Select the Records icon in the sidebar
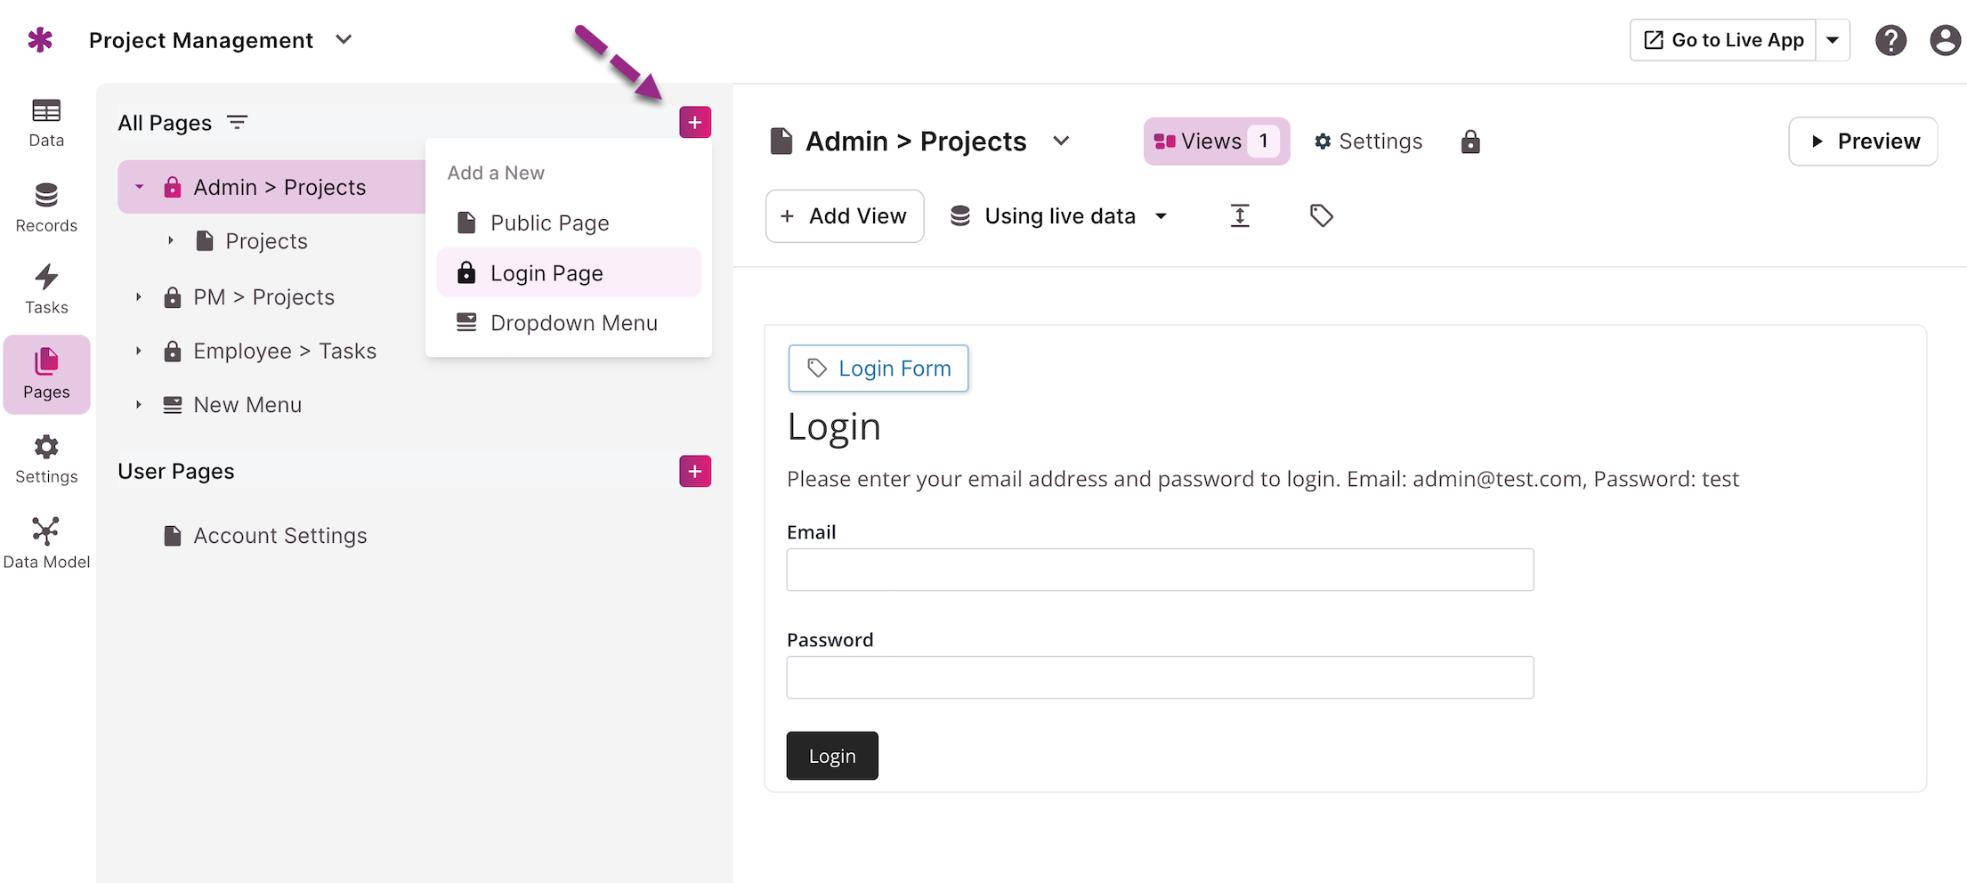The image size is (1967, 883). [45, 207]
